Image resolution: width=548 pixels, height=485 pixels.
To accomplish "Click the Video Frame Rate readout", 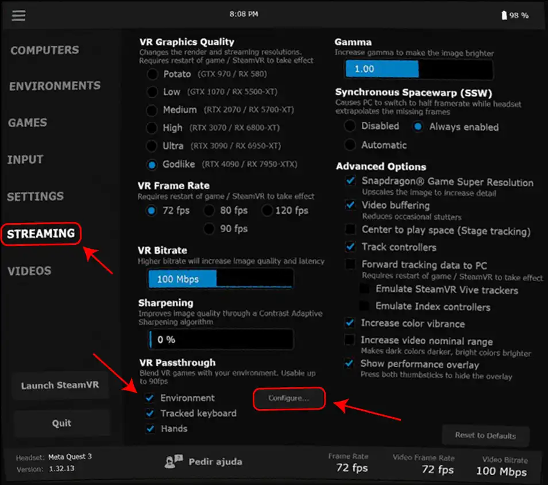I will pos(438,469).
